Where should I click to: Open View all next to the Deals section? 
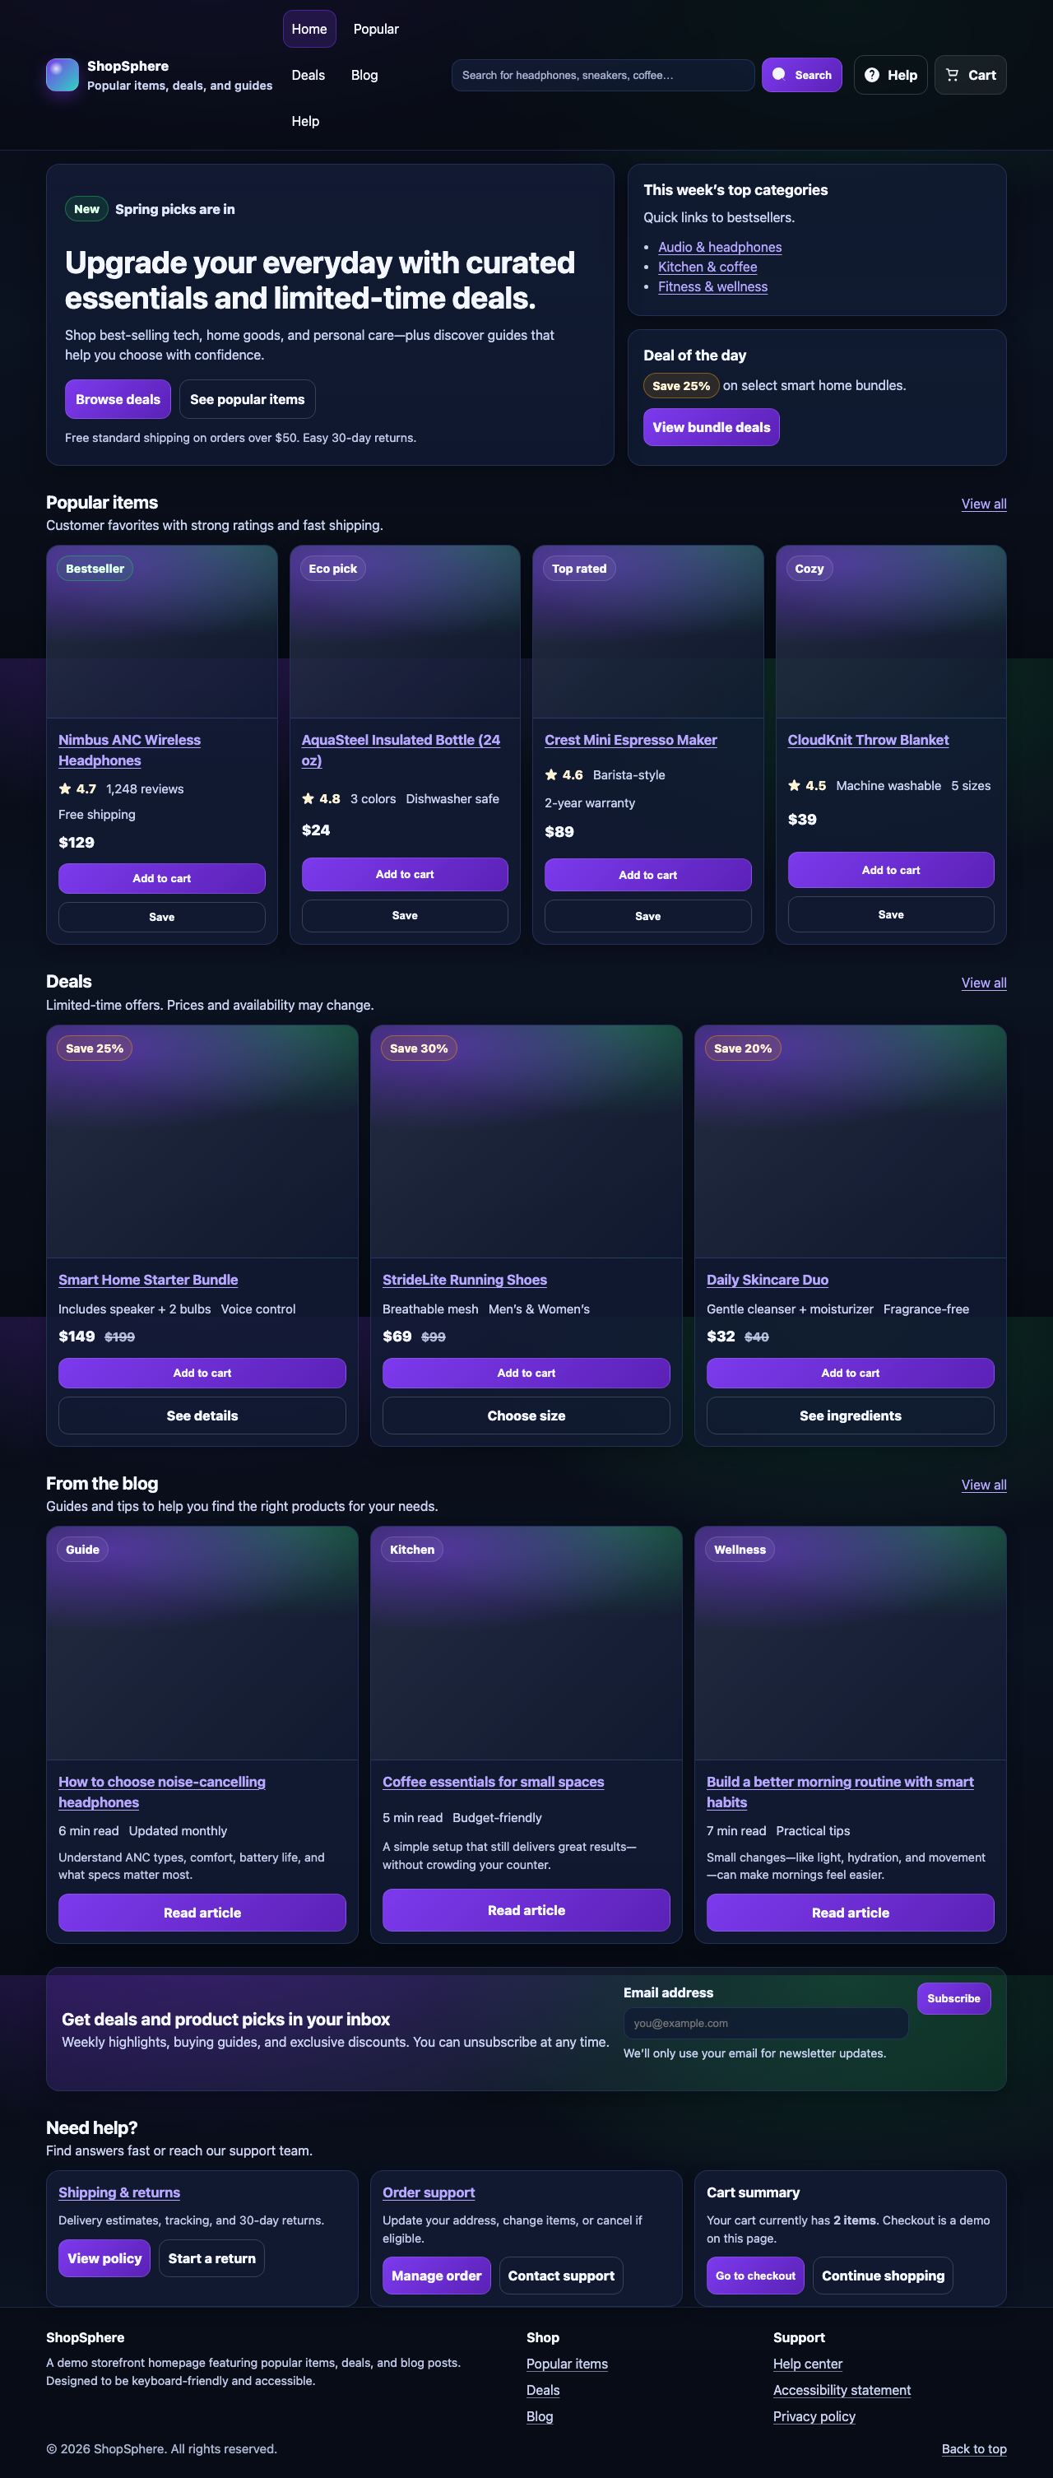[x=983, y=982]
